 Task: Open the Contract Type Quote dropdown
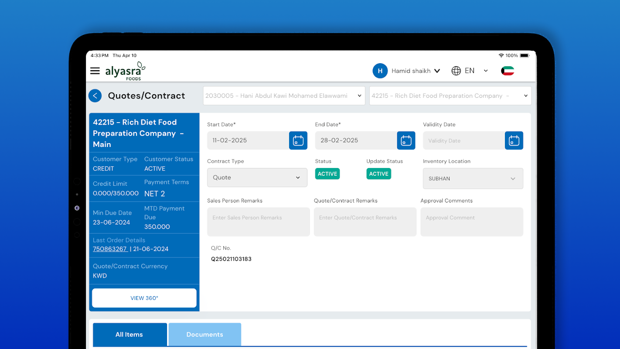[257, 178]
